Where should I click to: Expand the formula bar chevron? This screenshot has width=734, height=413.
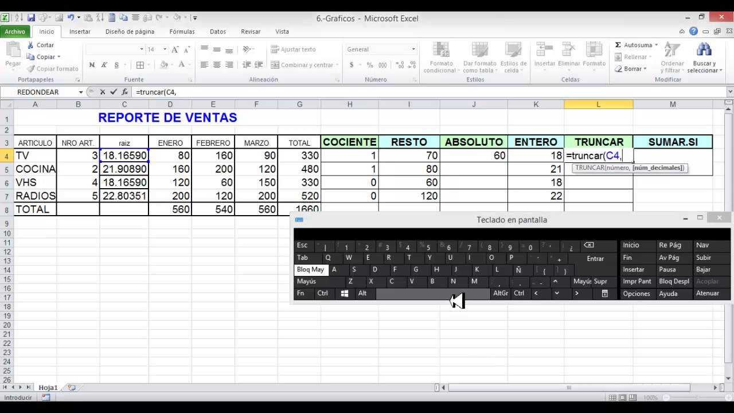point(729,92)
